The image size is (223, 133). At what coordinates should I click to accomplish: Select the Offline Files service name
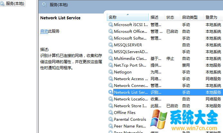(125, 112)
